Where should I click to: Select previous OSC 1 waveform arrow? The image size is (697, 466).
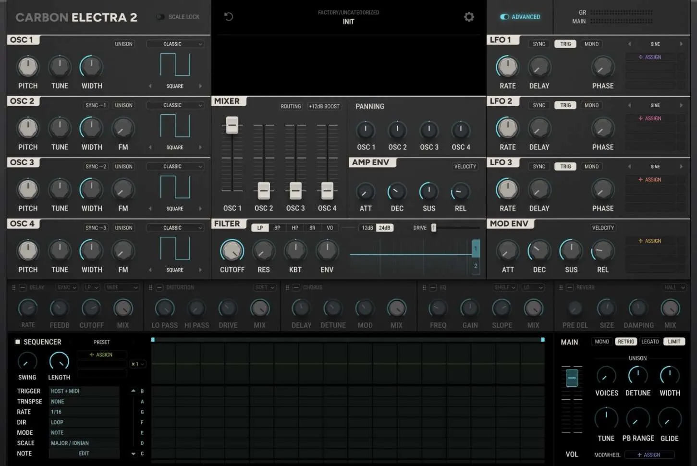150,86
